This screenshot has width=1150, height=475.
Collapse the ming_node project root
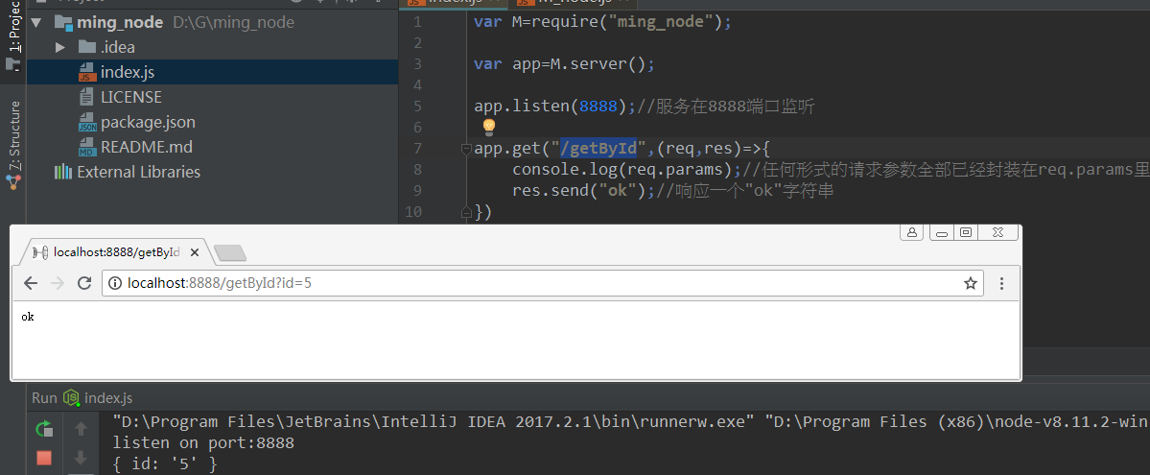pos(35,23)
